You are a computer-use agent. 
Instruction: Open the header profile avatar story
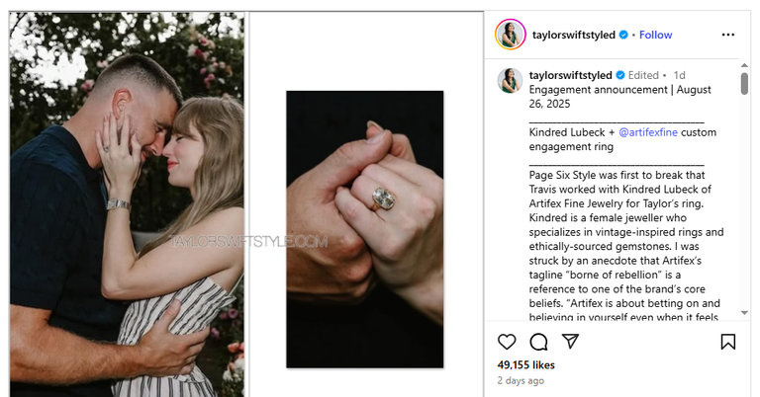pos(510,35)
